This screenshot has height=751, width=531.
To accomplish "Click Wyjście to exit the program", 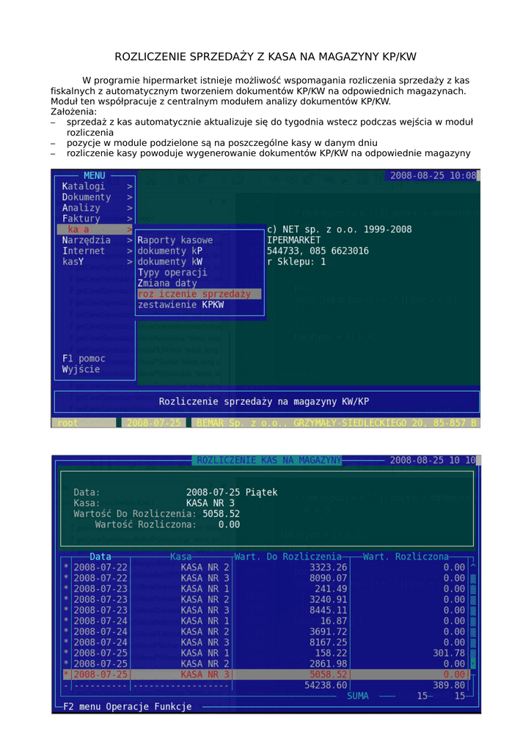I will tap(81, 370).
